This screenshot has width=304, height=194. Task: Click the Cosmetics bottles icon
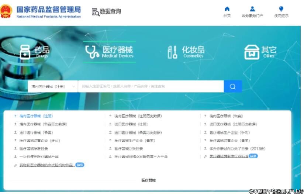[x=172, y=52]
